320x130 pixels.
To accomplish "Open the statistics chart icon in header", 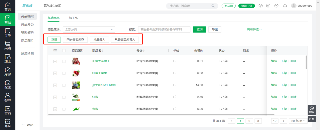I will (269, 6).
